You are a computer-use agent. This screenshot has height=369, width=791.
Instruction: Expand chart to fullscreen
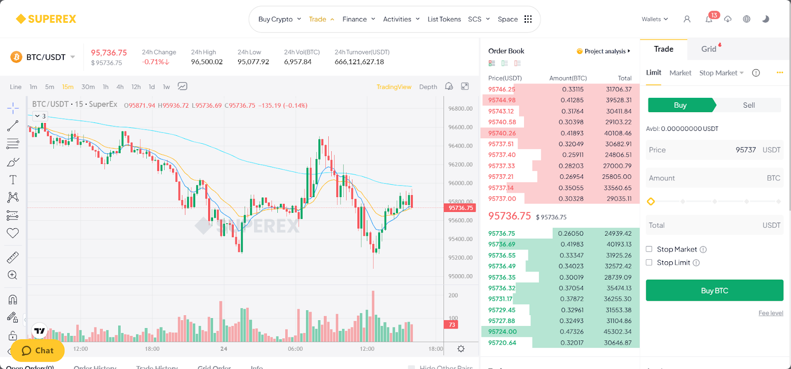(x=465, y=86)
